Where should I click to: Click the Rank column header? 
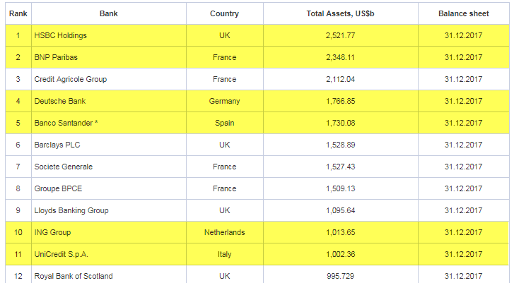(18, 13)
